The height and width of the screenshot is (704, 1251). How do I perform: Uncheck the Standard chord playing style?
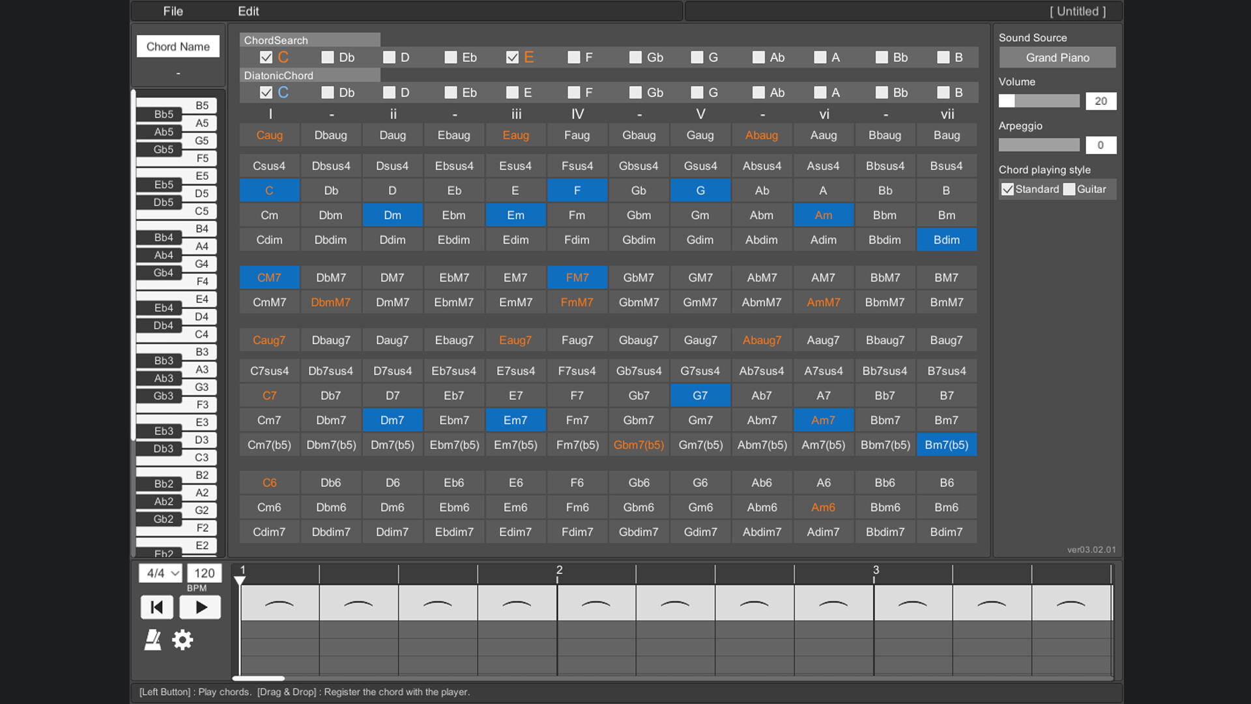tap(1007, 189)
